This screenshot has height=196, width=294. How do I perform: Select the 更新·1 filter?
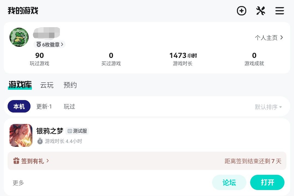click(44, 107)
